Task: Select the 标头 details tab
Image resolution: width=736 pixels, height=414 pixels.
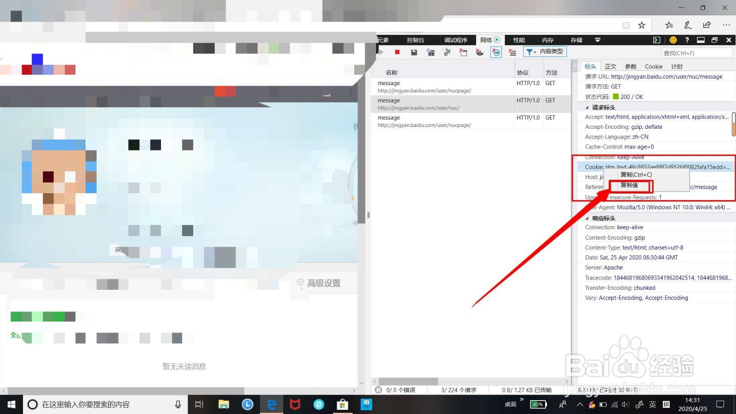Action: coord(591,67)
